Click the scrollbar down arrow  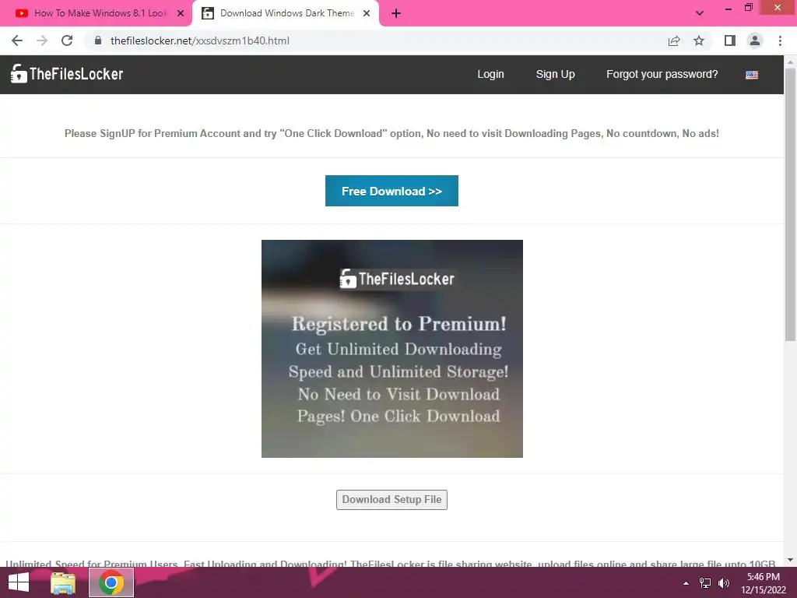pos(790,560)
